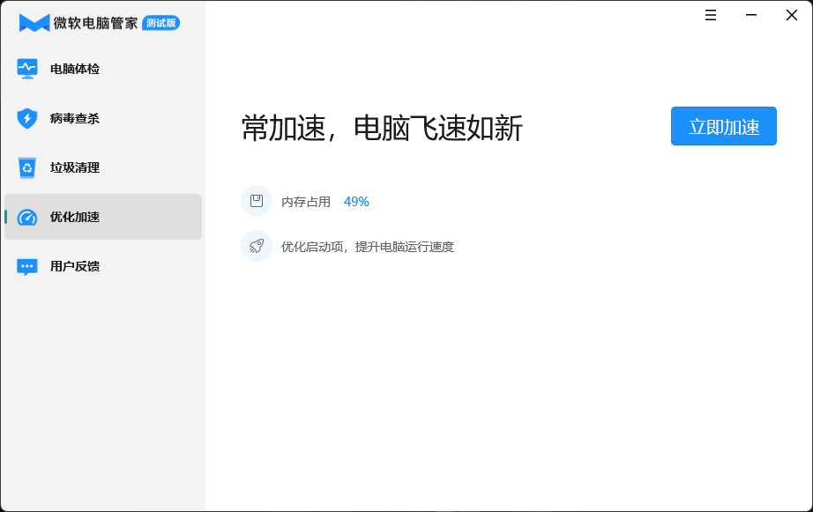Click the 垃圾清理 recycle bin icon
Screen dimensions: 813x512
click(27, 167)
